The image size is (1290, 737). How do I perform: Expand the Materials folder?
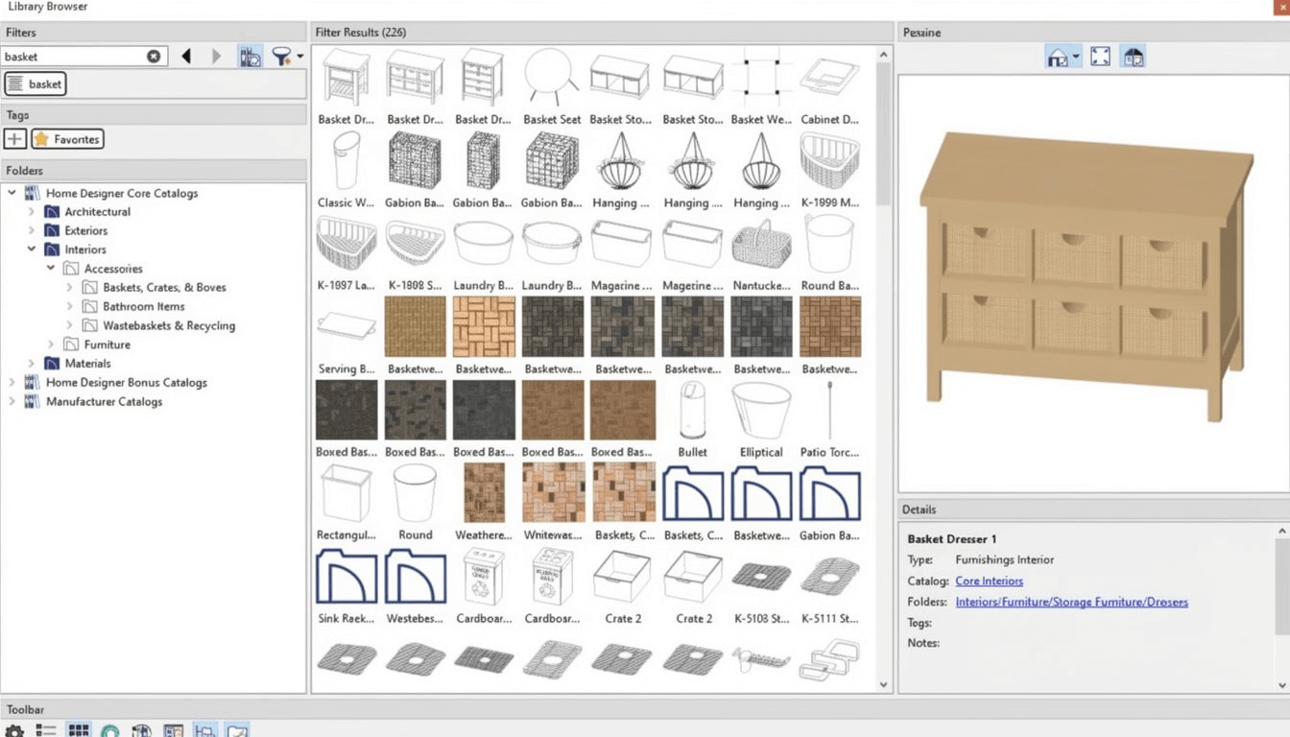coord(32,364)
